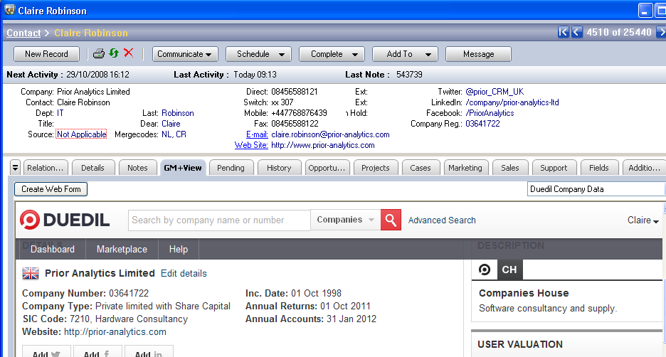This screenshot has height=357, width=666.
Task: Select the GM+View tab
Action: click(x=183, y=168)
